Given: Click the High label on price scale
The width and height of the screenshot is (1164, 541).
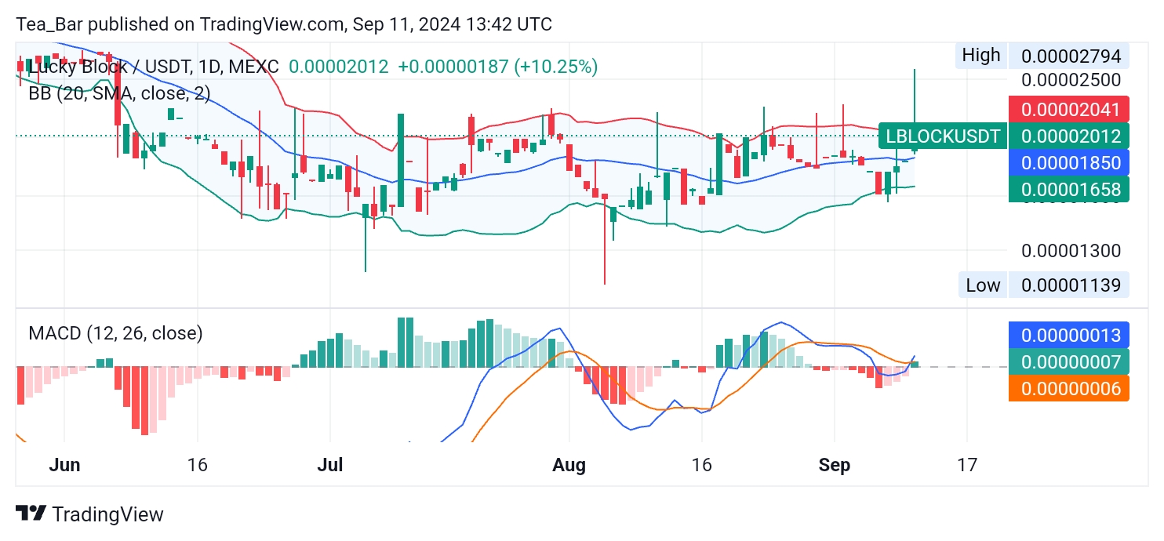Looking at the screenshot, I should pyautogui.click(x=981, y=55).
